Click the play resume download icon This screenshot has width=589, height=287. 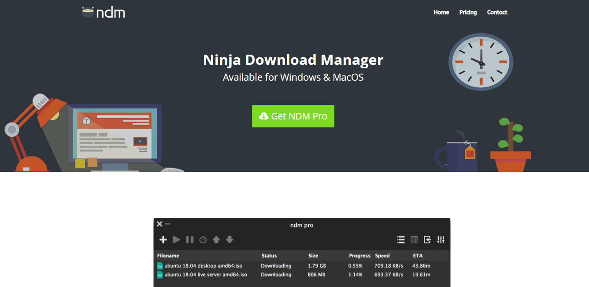(x=176, y=240)
